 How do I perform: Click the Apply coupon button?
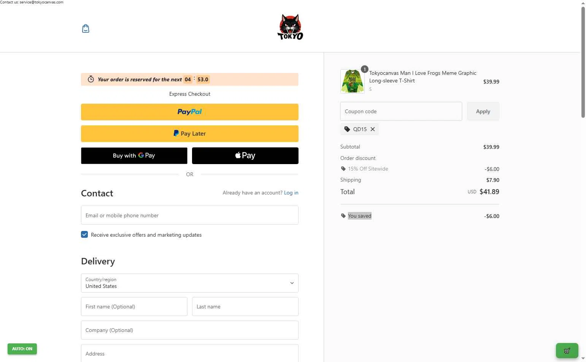[483, 111]
